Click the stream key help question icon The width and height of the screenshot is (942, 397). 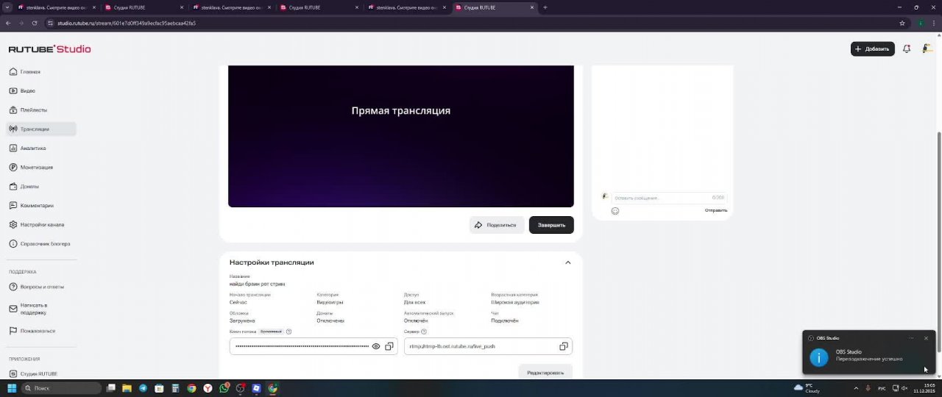[288, 332]
